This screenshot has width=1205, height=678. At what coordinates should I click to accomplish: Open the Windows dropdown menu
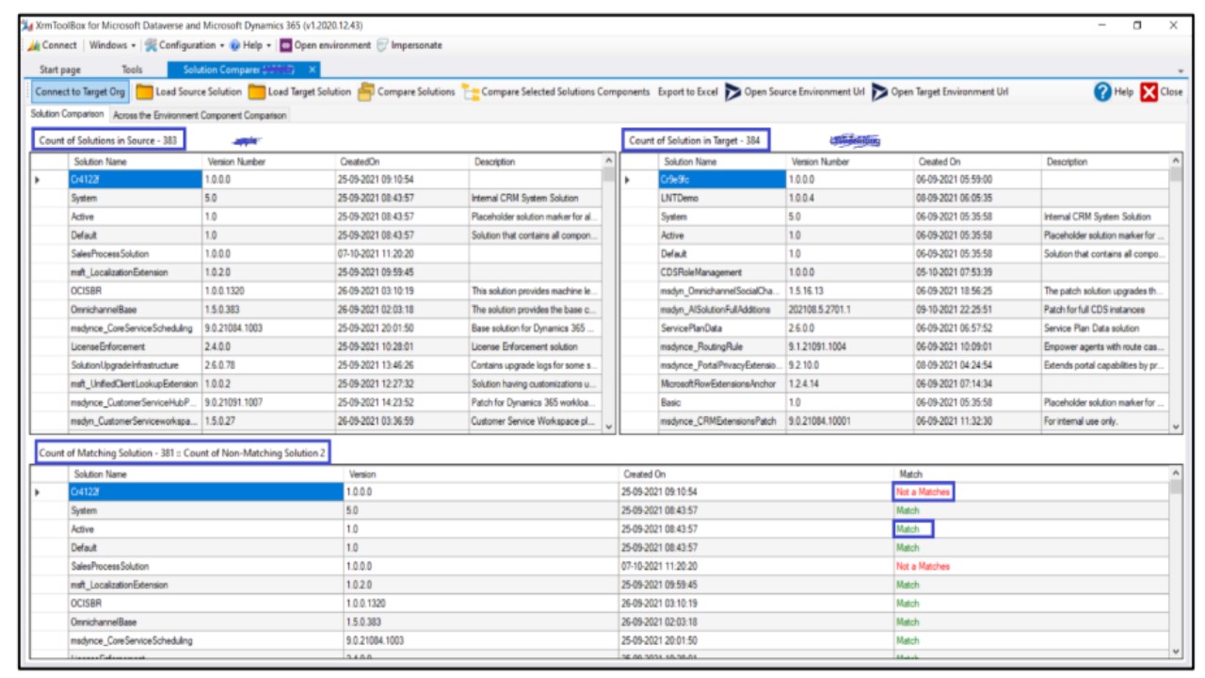pos(112,45)
